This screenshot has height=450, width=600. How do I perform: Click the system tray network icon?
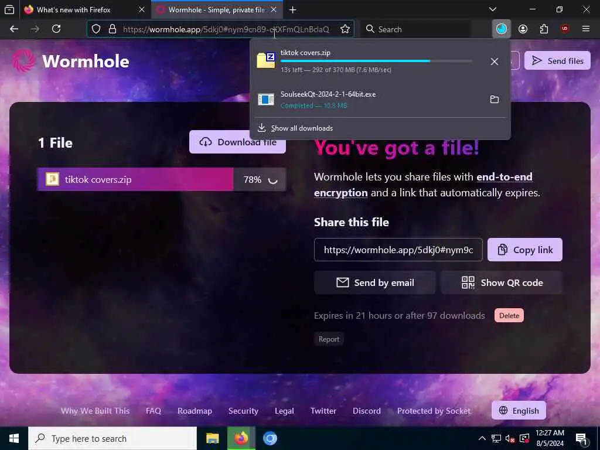point(496,438)
